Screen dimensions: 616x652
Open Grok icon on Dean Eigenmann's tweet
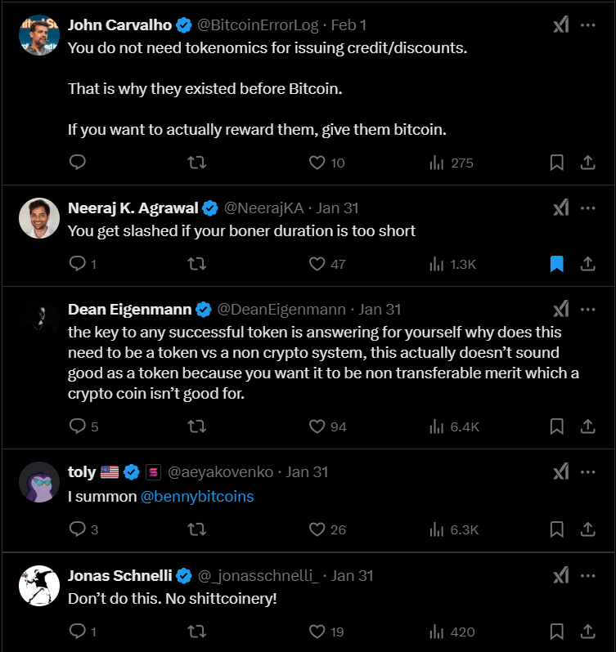click(560, 310)
